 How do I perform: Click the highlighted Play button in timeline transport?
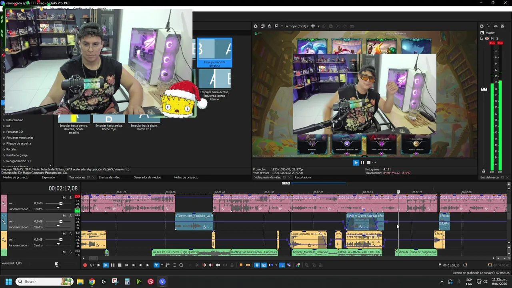pos(106,265)
